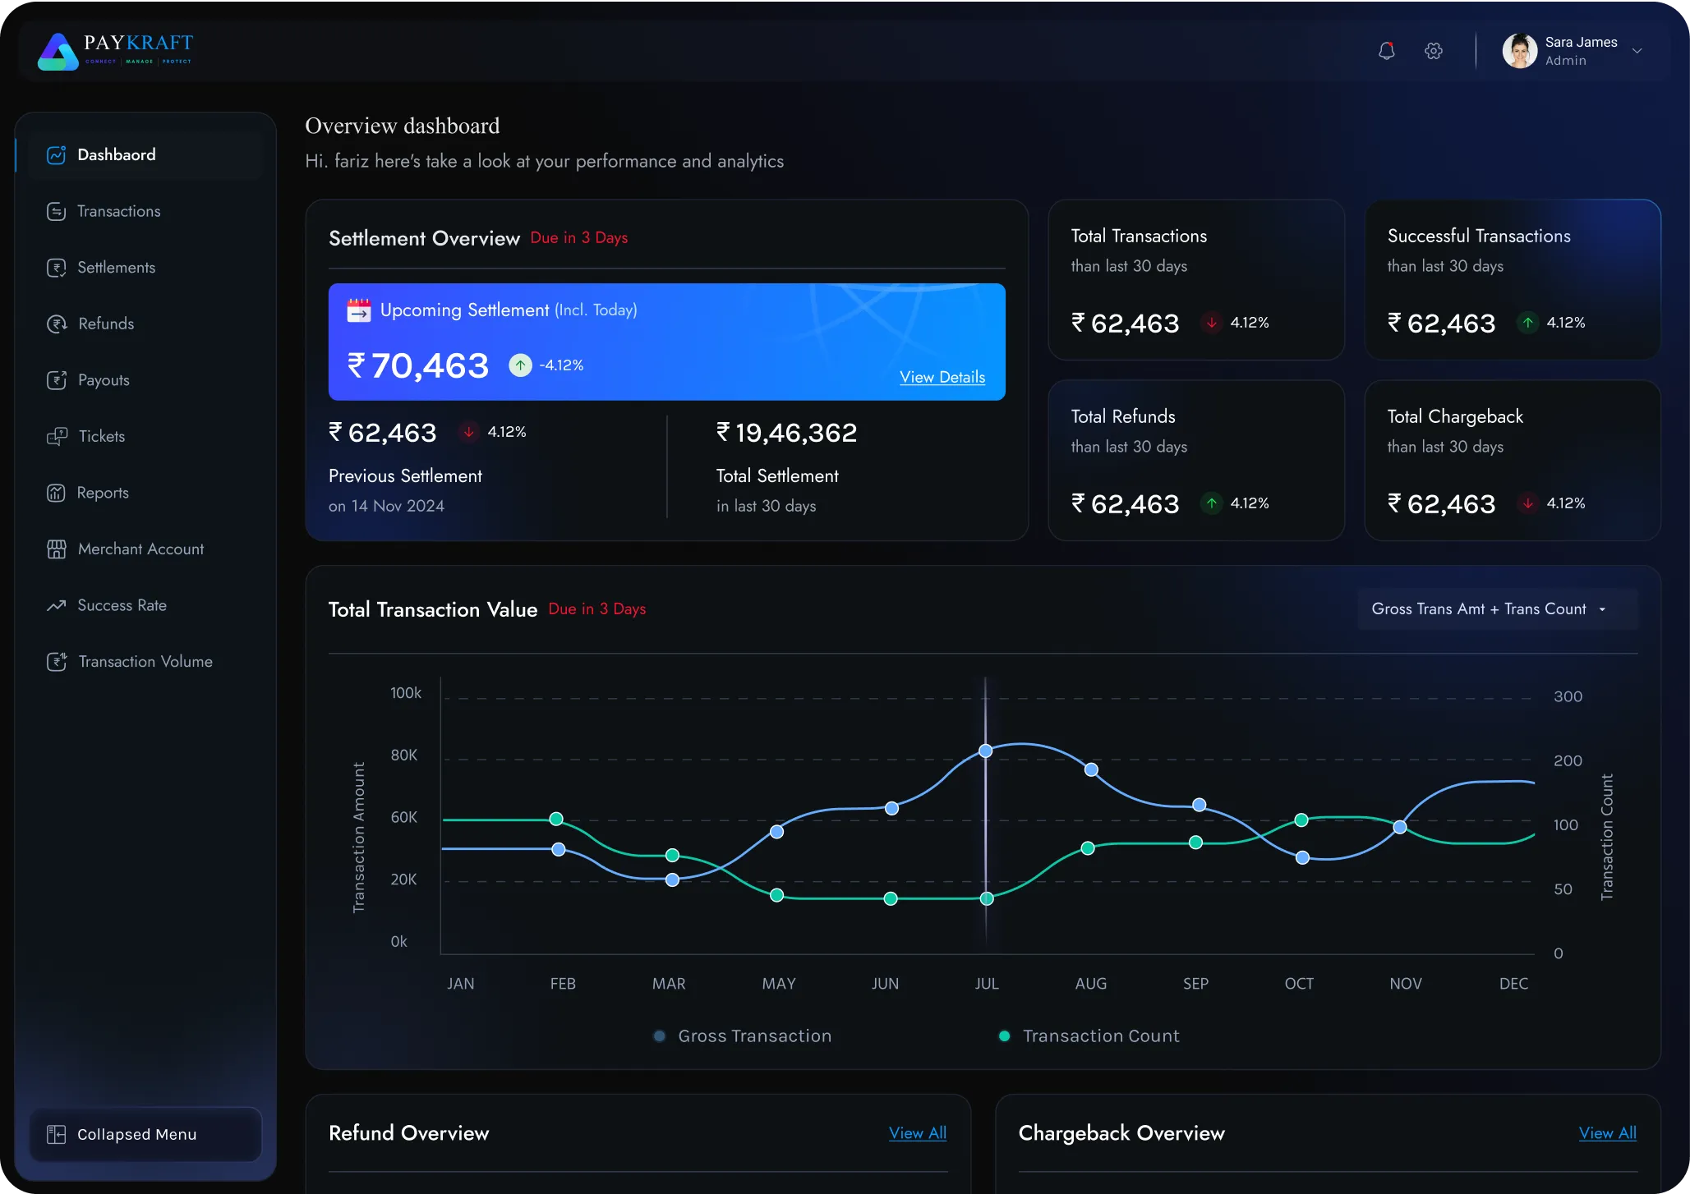Expand Sara James profile chevron
This screenshot has height=1194, width=1690.
(1637, 51)
